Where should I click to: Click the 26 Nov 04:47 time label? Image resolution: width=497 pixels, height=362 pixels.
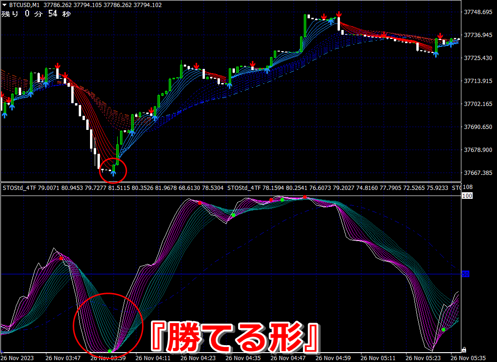click(x=288, y=358)
